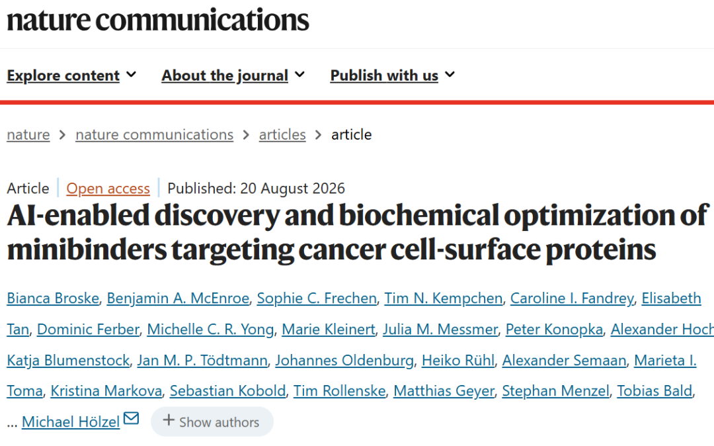Open the About the journal dropdown arrow
The height and width of the screenshot is (446, 714).
(x=299, y=74)
